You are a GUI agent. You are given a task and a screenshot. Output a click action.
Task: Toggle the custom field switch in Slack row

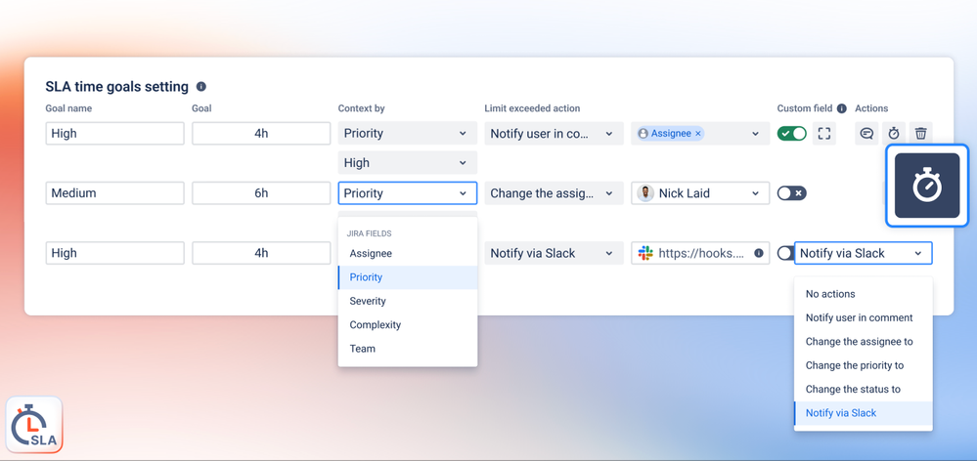(x=785, y=253)
